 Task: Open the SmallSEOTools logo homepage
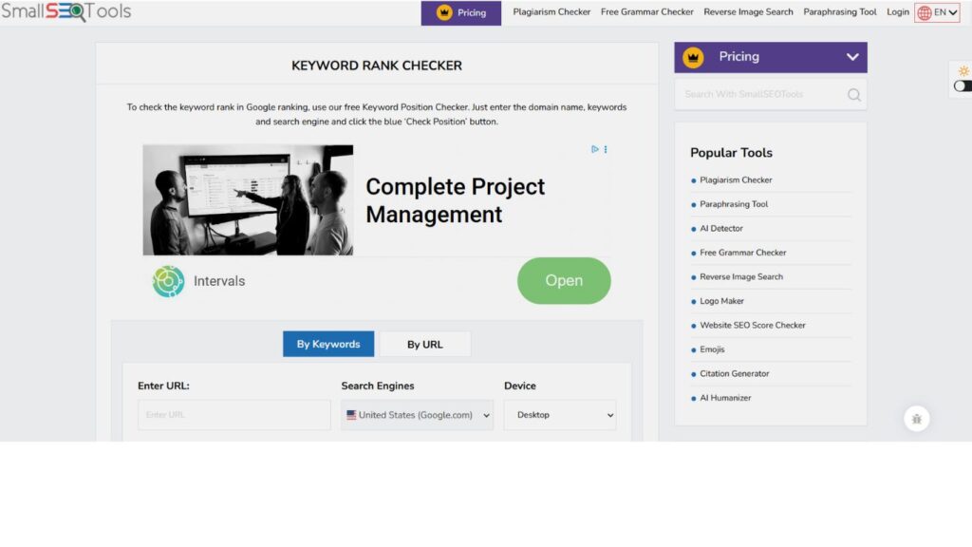click(65, 11)
